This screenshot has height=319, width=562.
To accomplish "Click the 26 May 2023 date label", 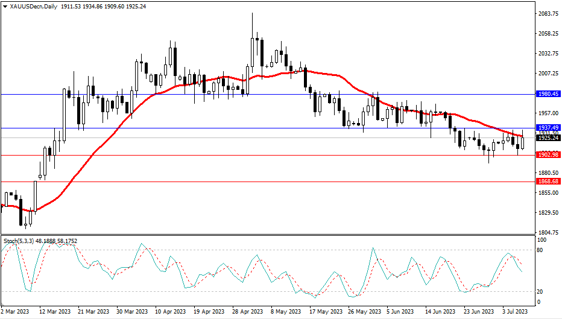I will click(x=364, y=312).
